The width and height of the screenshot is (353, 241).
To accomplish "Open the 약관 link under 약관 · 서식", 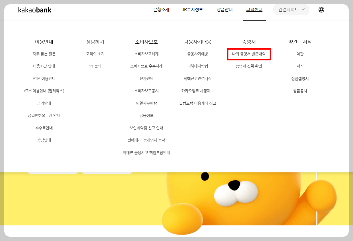I will click(300, 54).
